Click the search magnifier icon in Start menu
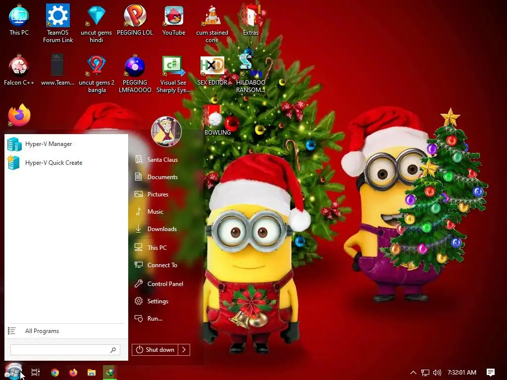Viewport: 507px width, 380px height. [113, 350]
